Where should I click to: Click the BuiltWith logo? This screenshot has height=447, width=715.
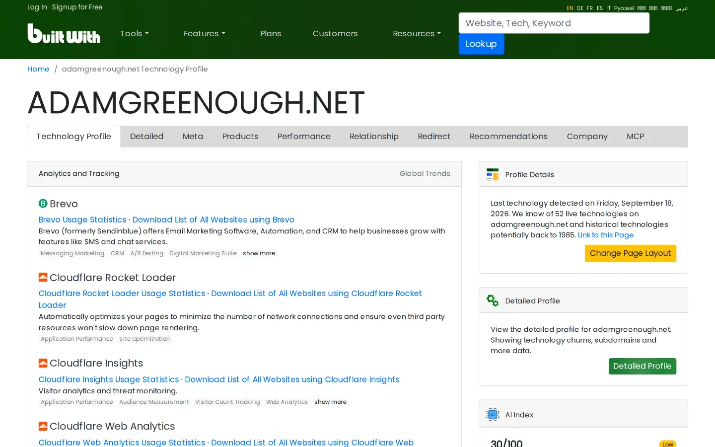tap(64, 33)
